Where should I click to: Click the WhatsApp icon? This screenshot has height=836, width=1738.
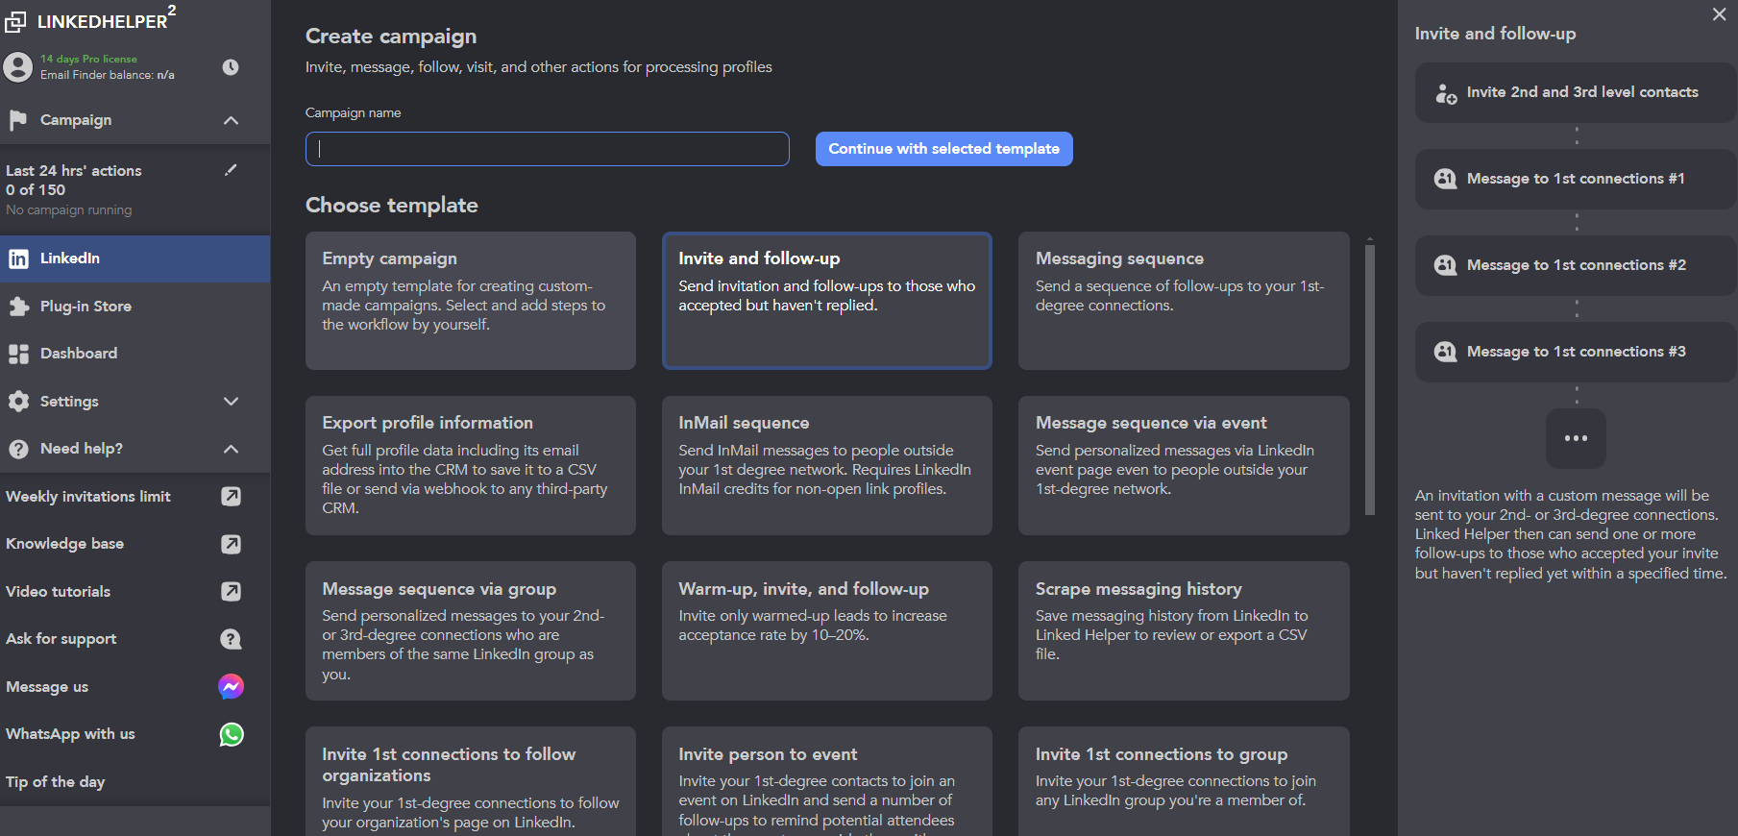pyautogui.click(x=231, y=734)
